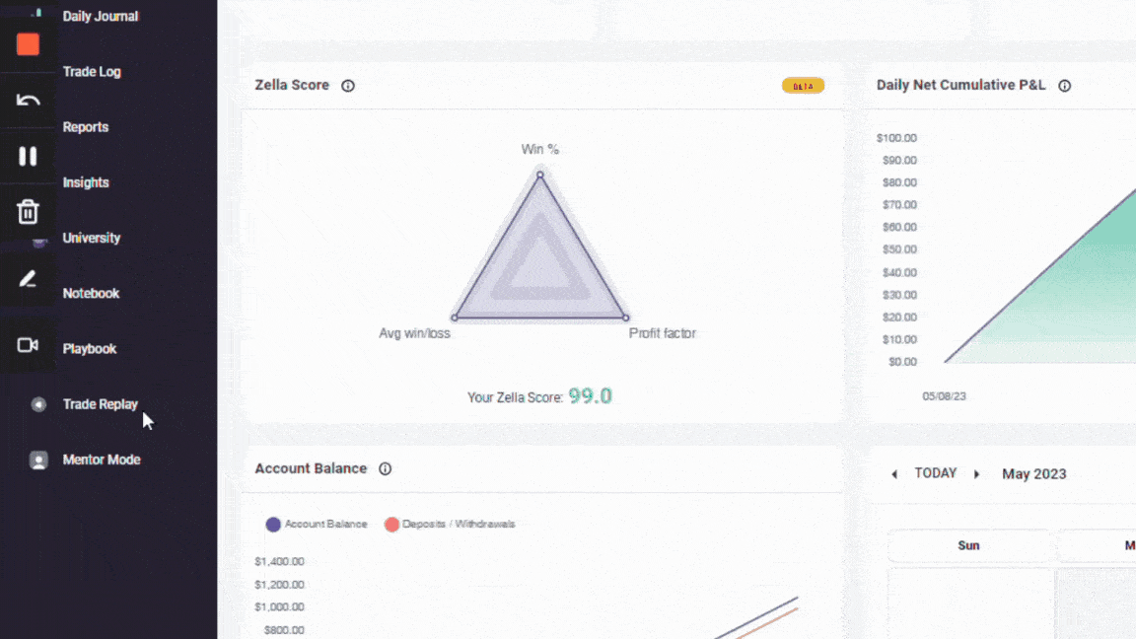
Task: Click the video camera icon
Action: coord(28,345)
